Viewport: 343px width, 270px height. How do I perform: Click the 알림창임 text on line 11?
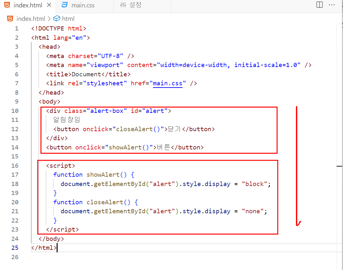[67, 120]
